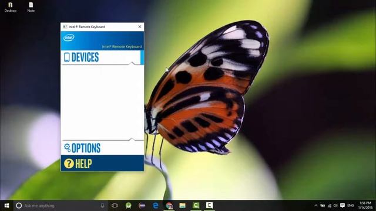Show hidden system tray icons

click(316, 206)
